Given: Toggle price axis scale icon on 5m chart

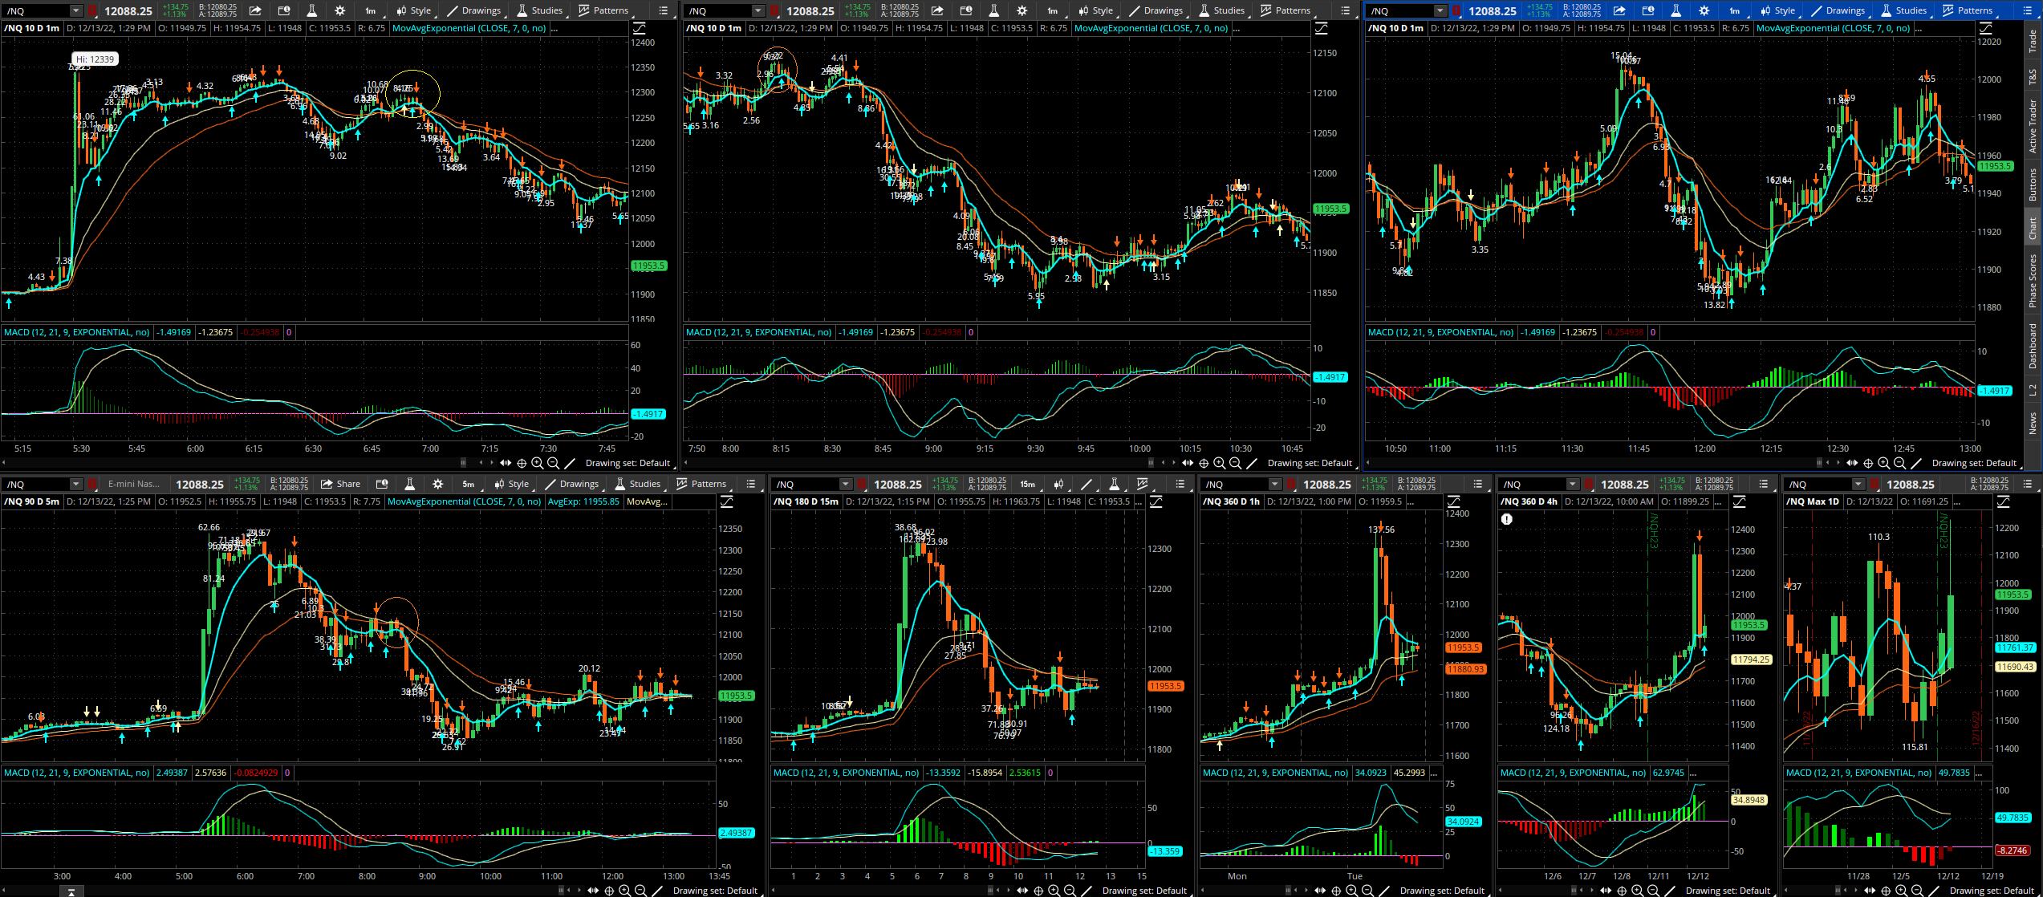Looking at the screenshot, I should [727, 501].
